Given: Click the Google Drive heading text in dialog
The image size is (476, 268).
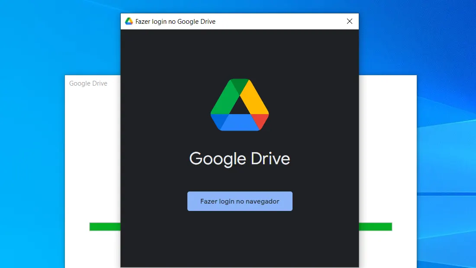Looking at the screenshot, I should click(240, 159).
